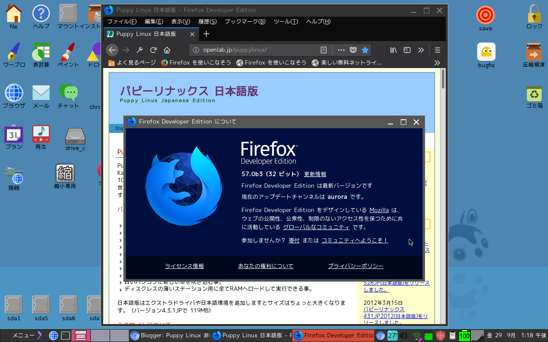Viewport: 548px width, 342px height.
Task: Click the browser page vertical scrollbar
Action: pyautogui.click(x=443, y=80)
